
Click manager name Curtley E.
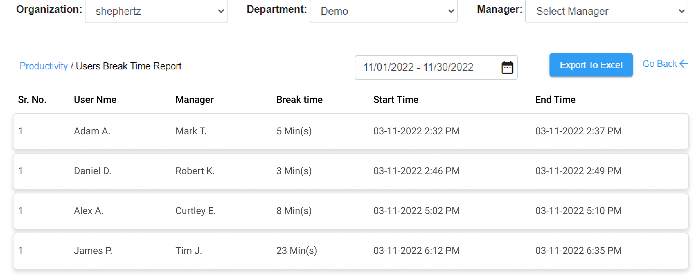[x=195, y=211]
